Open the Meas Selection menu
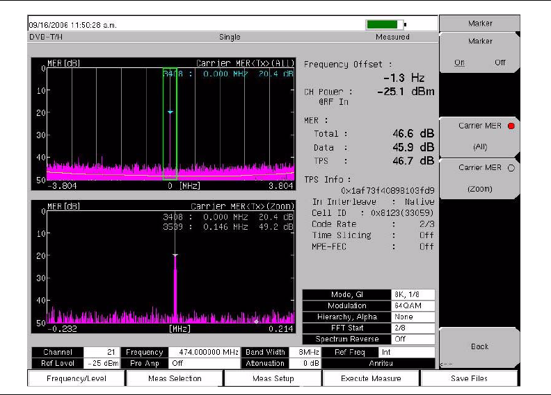 coord(175,378)
